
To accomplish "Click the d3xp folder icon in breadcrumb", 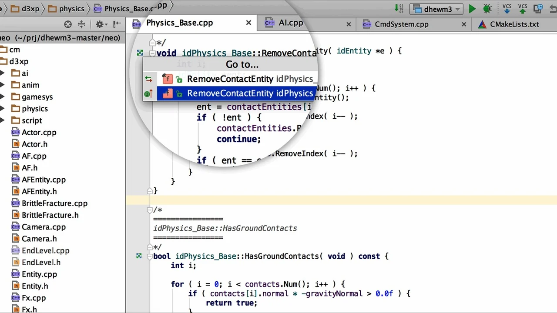I will click(x=15, y=9).
